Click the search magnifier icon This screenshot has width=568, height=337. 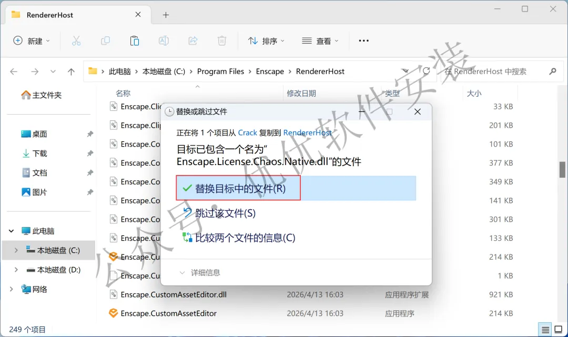point(552,72)
